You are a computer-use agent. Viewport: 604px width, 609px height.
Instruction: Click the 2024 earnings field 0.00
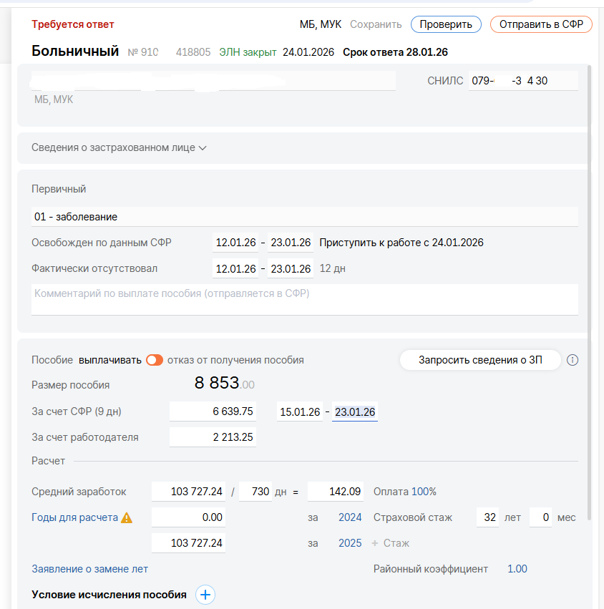188,517
